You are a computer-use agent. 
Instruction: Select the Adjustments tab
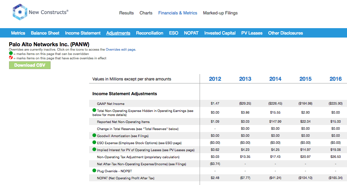[x=118, y=33]
